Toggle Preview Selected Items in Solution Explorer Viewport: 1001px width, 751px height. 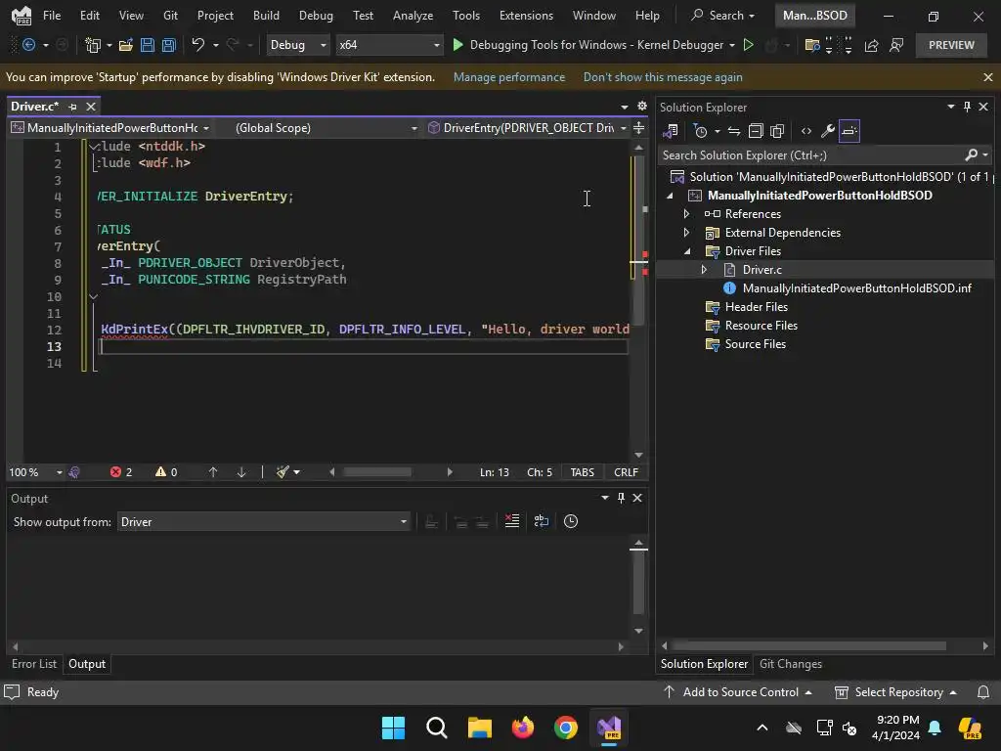pyautogui.click(x=849, y=132)
